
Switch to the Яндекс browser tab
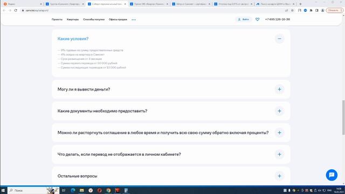tap(22, 4)
